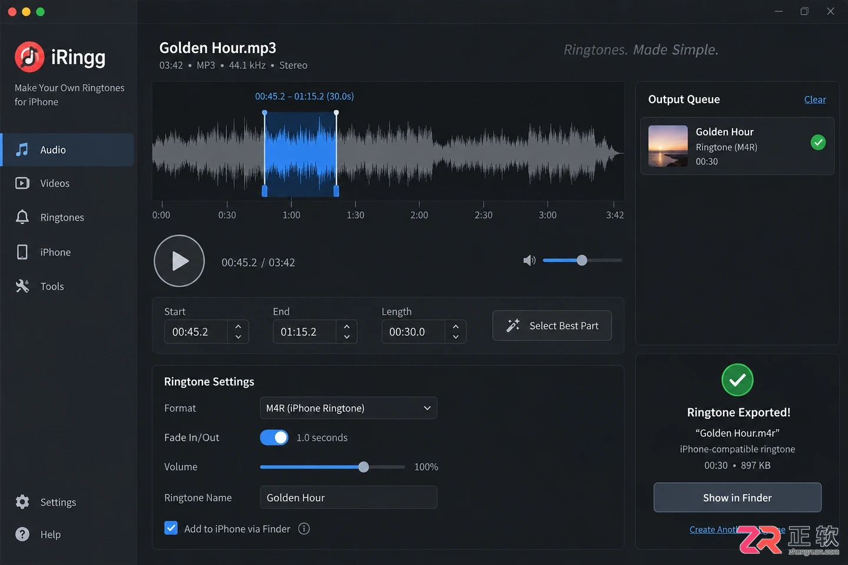The height and width of the screenshot is (565, 848).
Task: Switch to the Audio sidebar tab
Action: coord(67,149)
